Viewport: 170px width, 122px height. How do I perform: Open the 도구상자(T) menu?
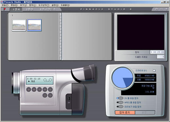[44, 5]
